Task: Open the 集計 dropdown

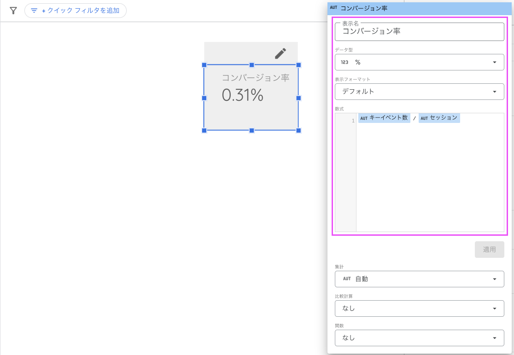Action: coord(419,279)
